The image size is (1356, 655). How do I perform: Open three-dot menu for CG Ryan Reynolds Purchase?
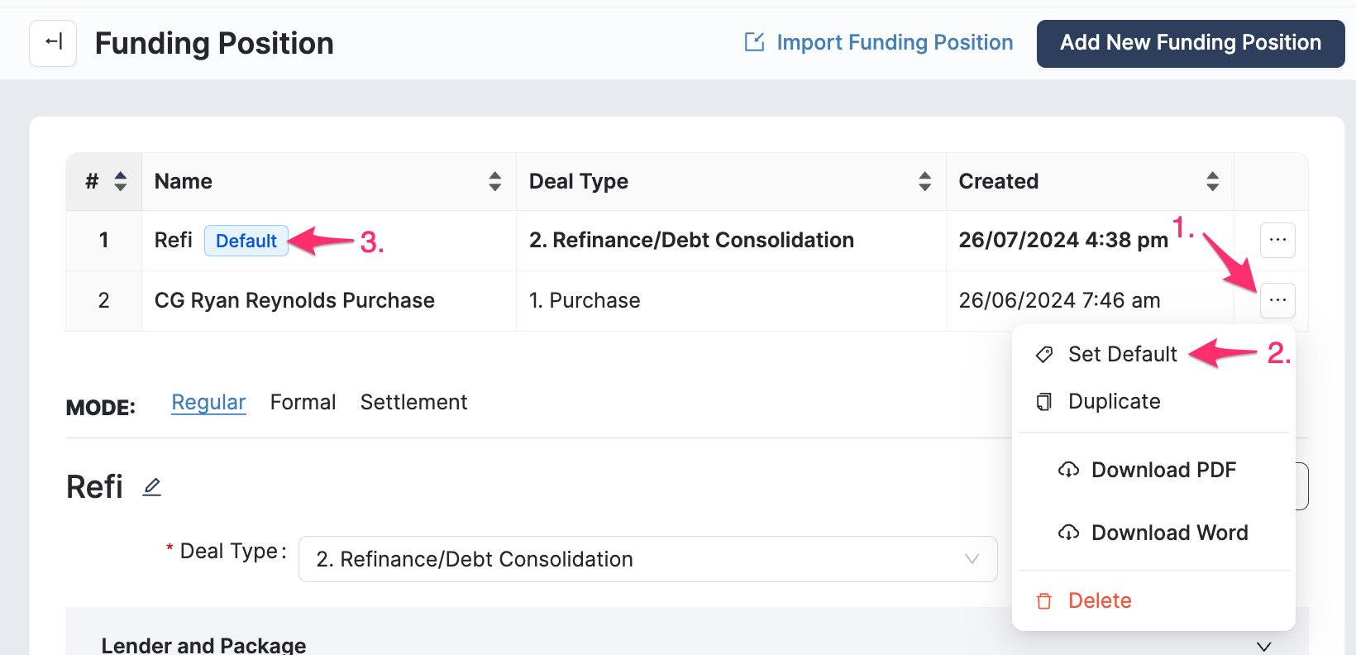(1277, 300)
